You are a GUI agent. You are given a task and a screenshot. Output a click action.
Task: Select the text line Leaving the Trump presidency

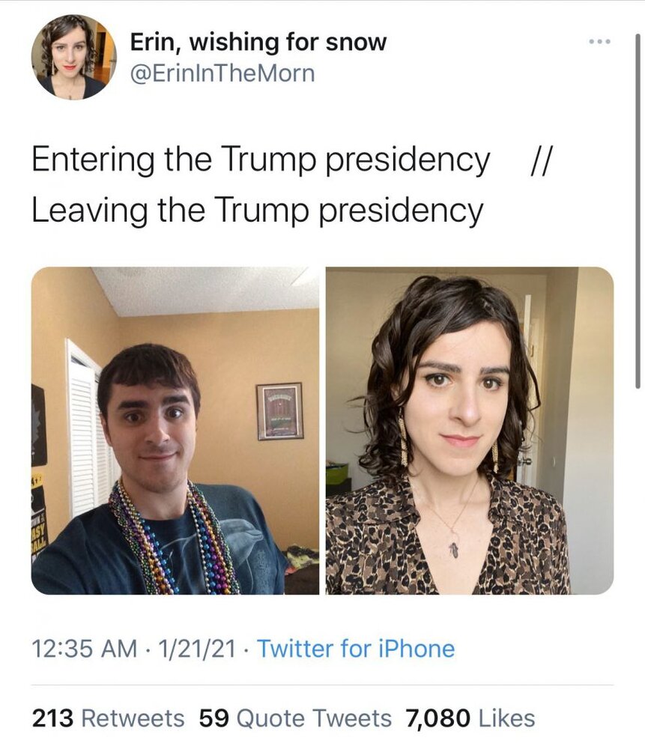258,210
